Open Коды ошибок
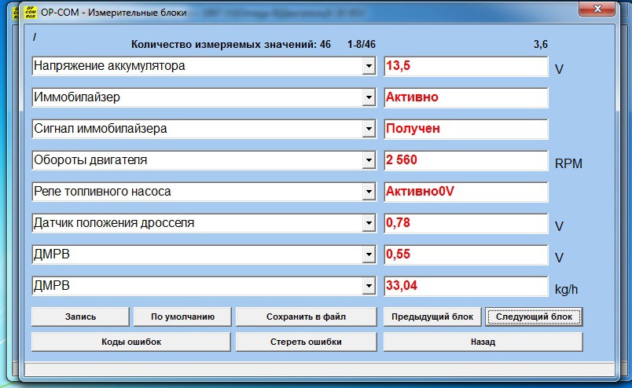 (131, 342)
